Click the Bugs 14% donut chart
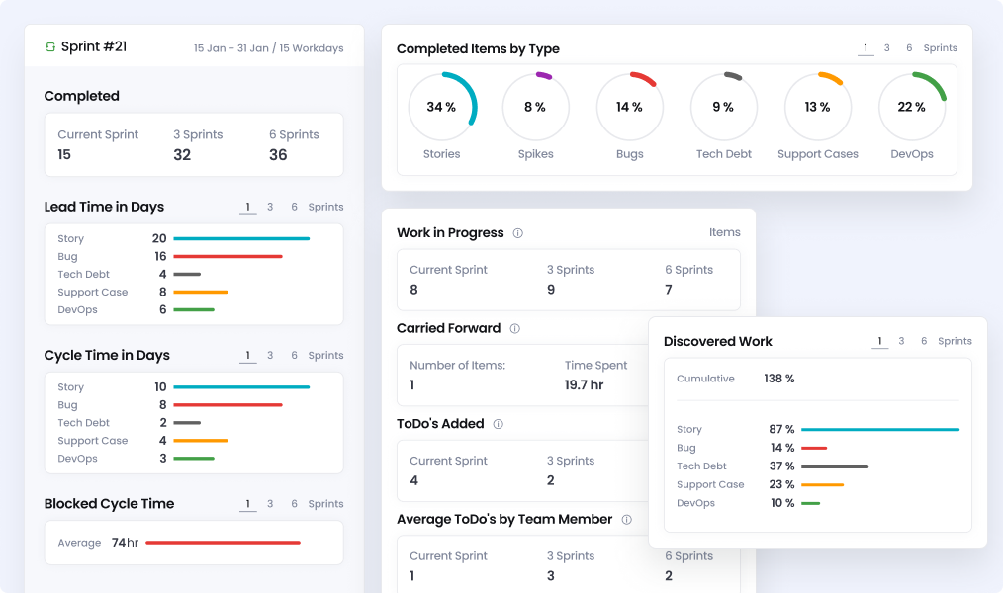The image size is (1003, 593). click(629, 107)
